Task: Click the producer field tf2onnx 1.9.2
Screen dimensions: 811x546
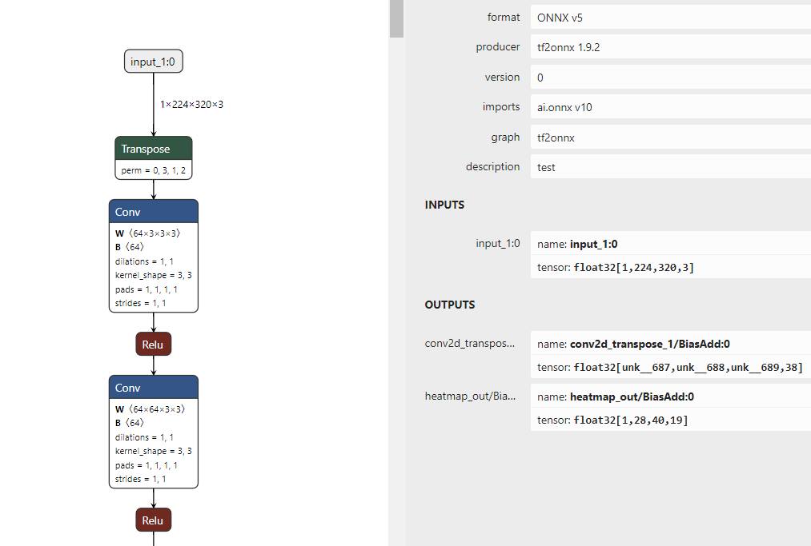Action: coord(671,47)
